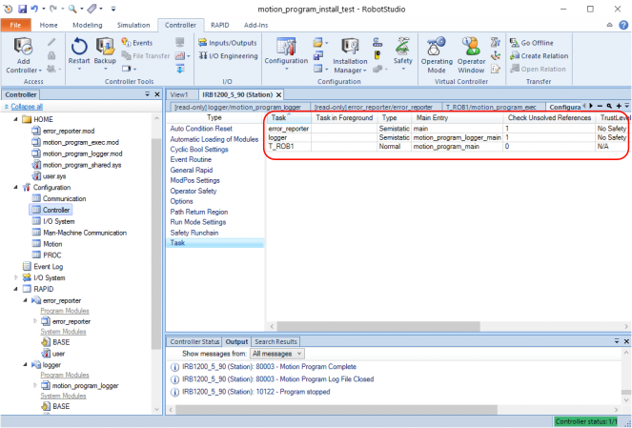Open Inputs/Outputs view
The image size is (632, 428).
click(228, 43)
